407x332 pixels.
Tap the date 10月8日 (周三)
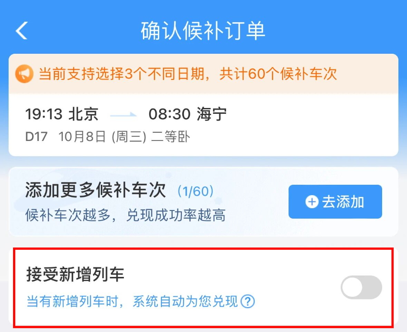[102, 137]
